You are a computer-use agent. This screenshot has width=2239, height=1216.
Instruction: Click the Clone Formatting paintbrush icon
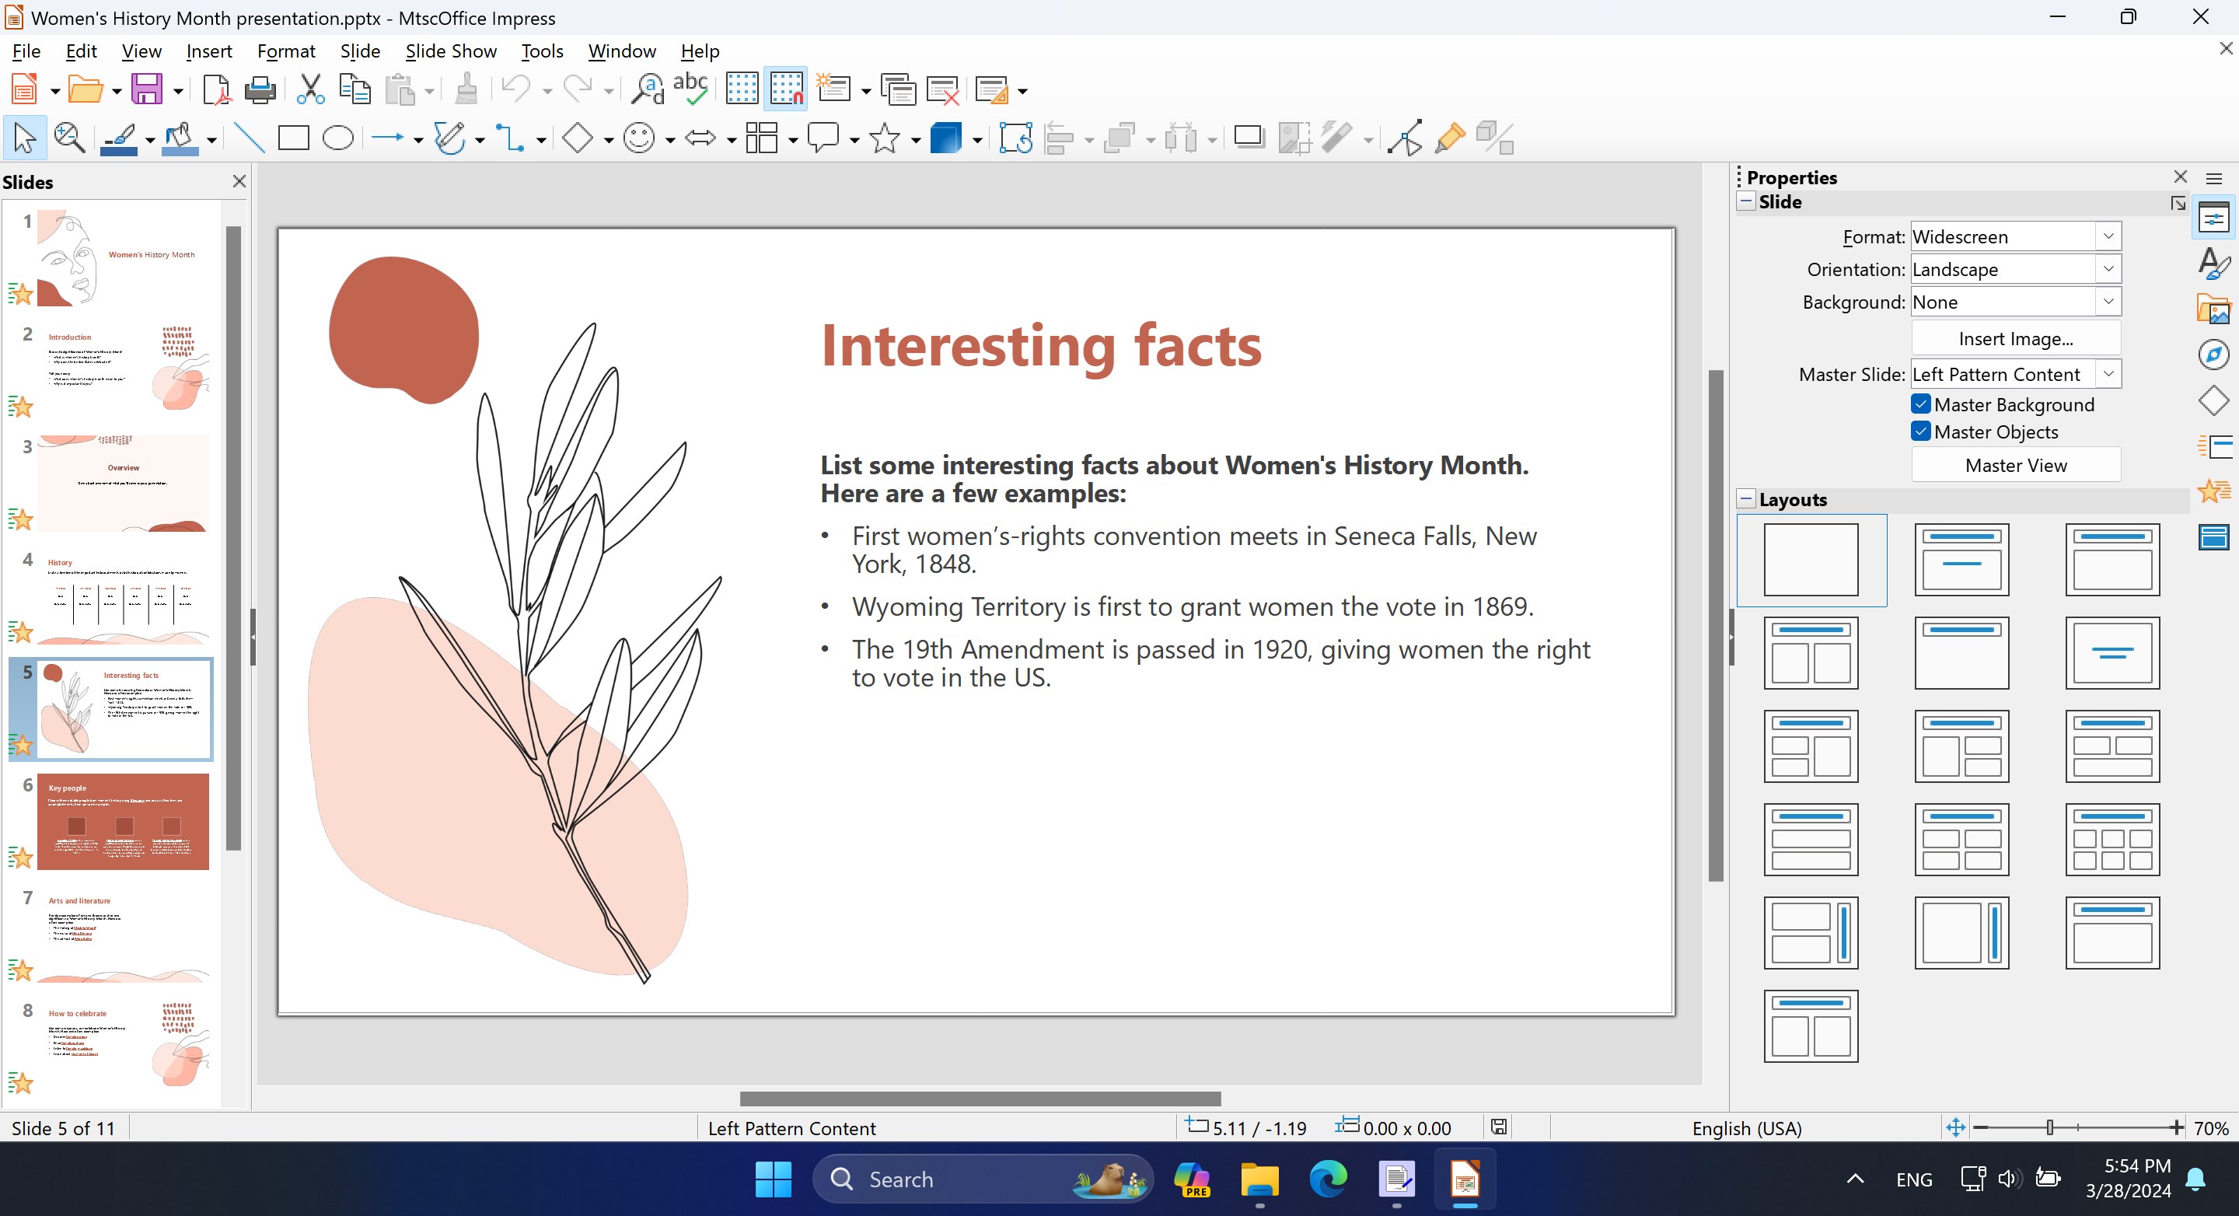click(466, 88)
